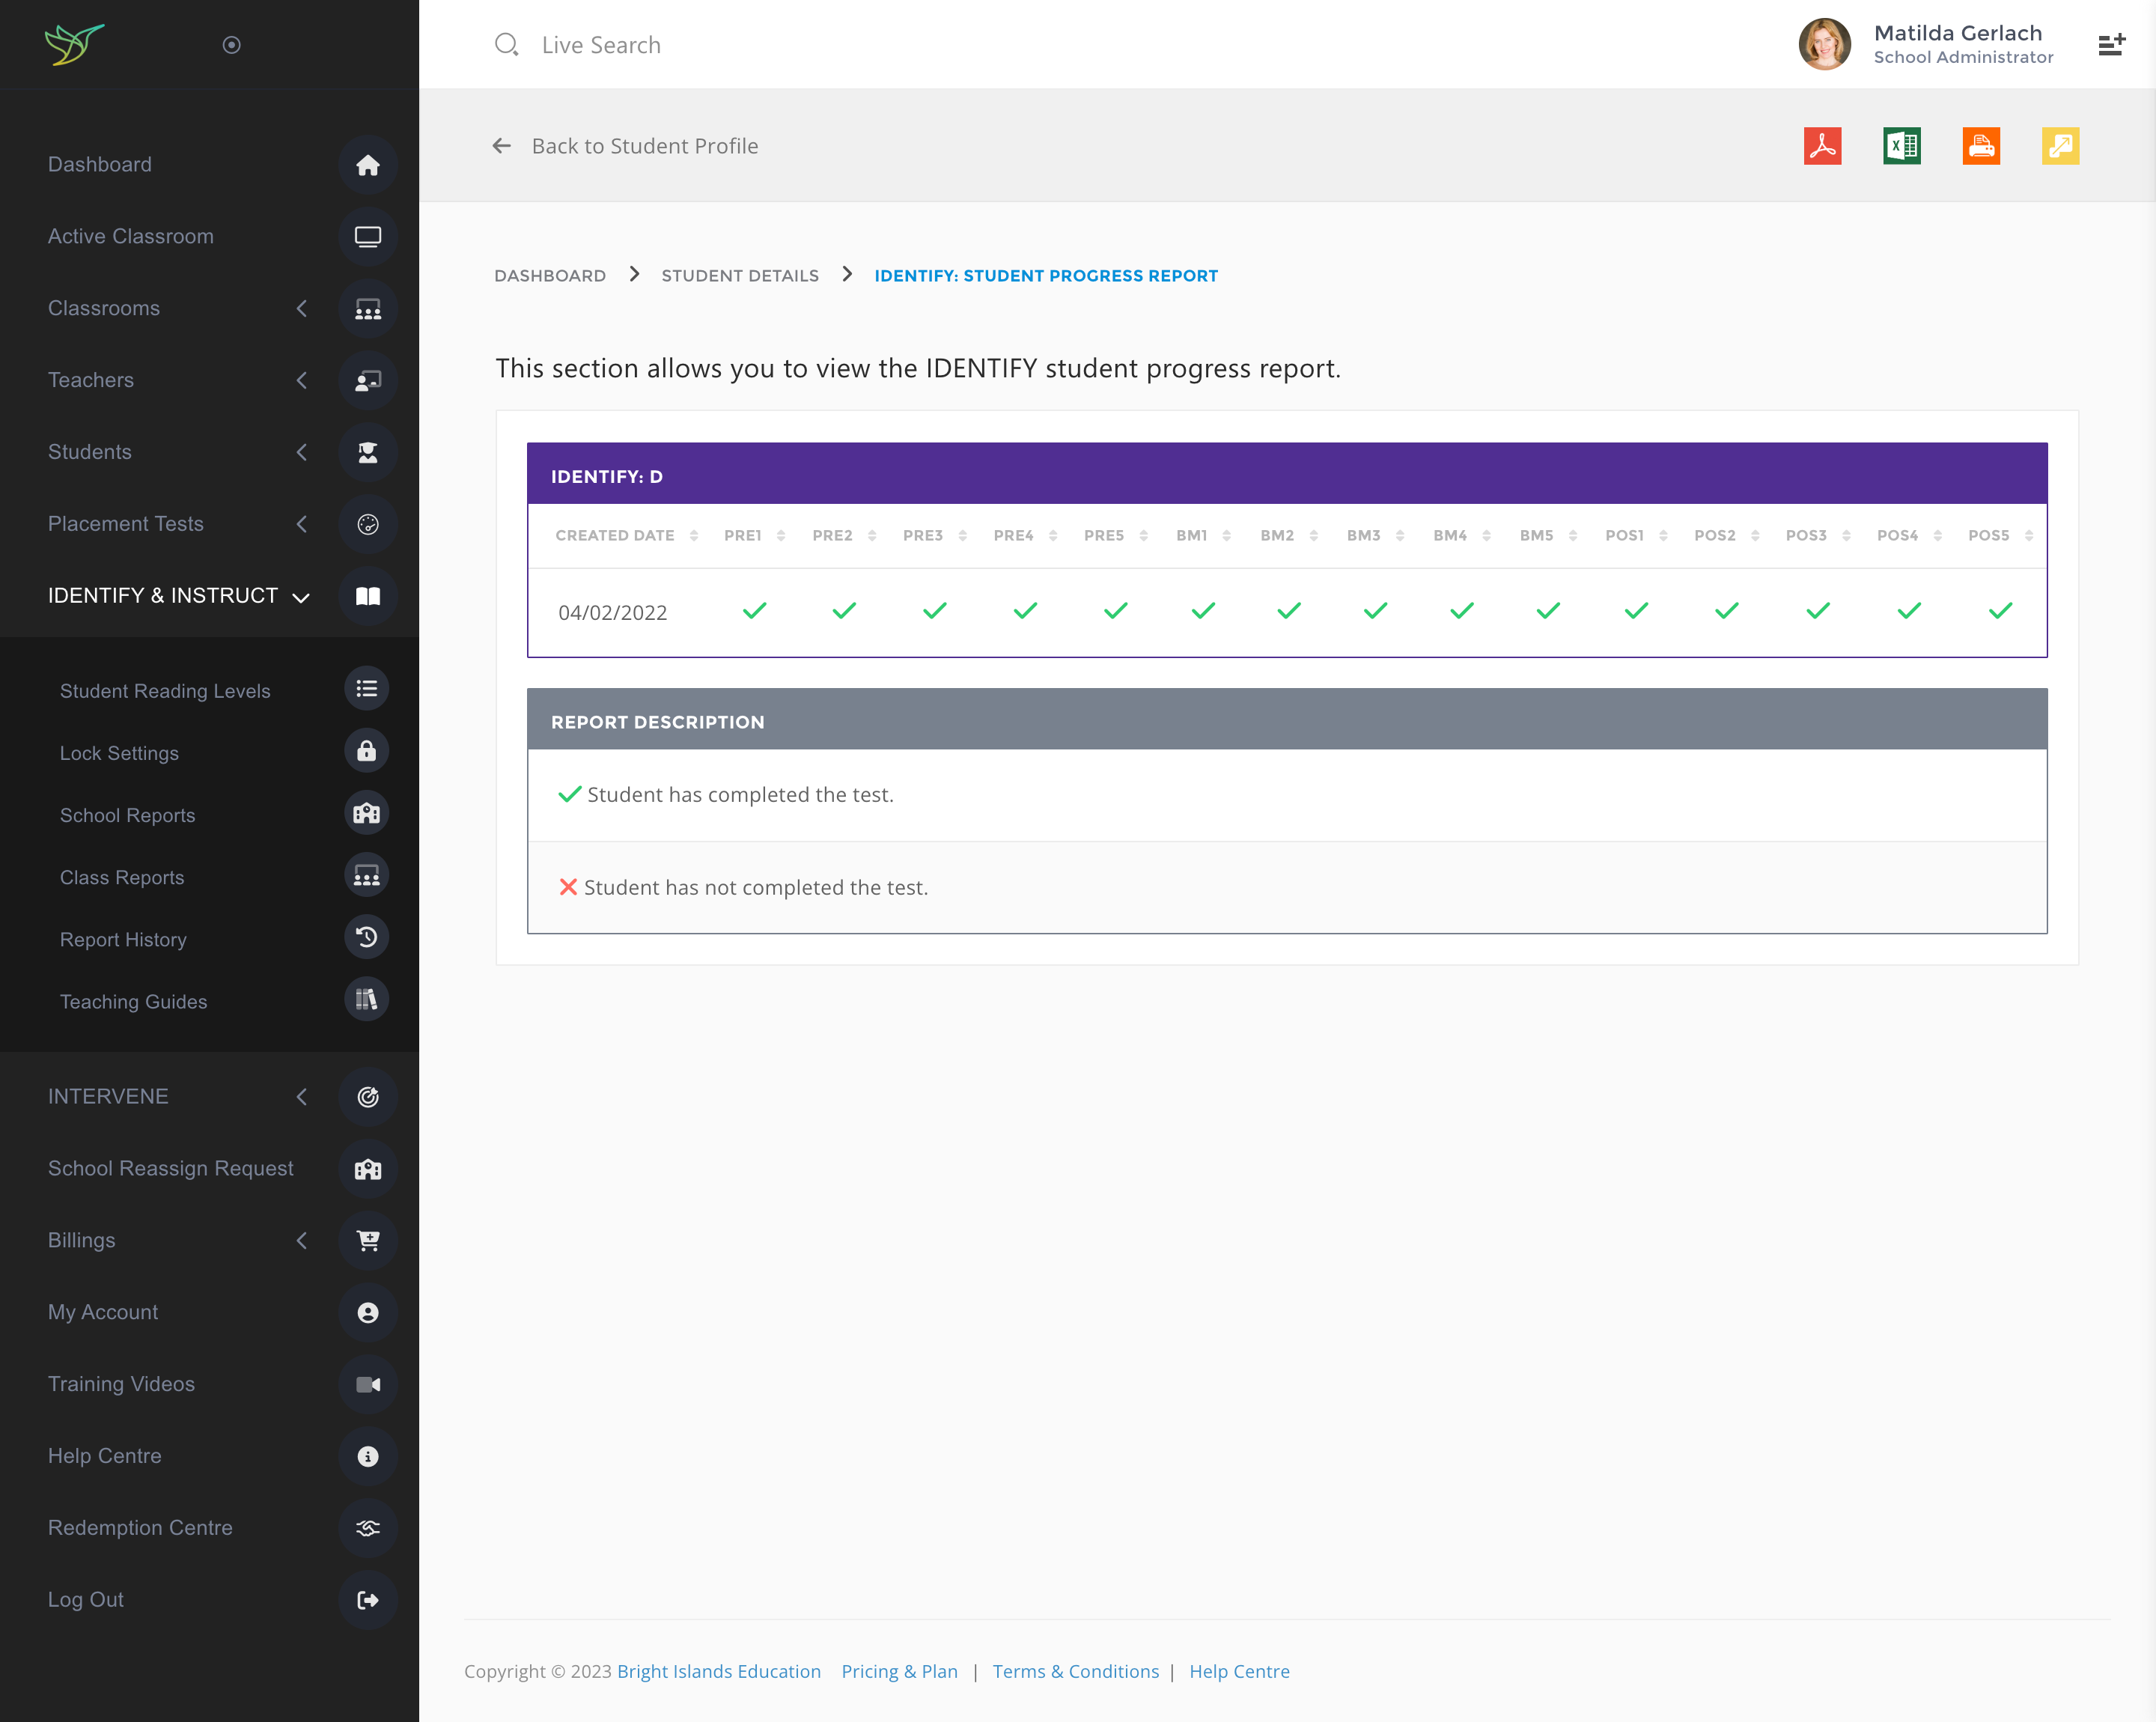2156x1722 pixels.
Task: Sort by the PRE1 column arrows
Action: (x=781, y=536)
